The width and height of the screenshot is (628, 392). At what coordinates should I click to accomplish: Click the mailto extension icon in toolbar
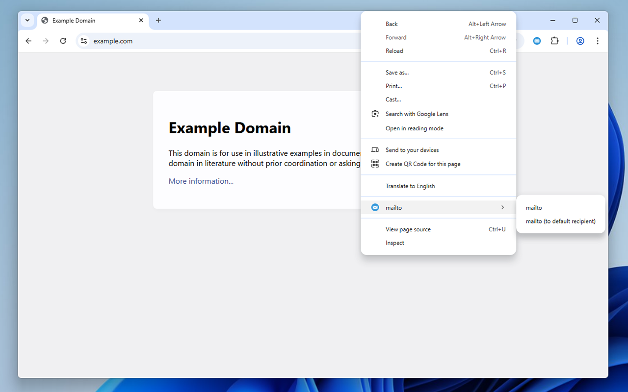tap(537, 41)
